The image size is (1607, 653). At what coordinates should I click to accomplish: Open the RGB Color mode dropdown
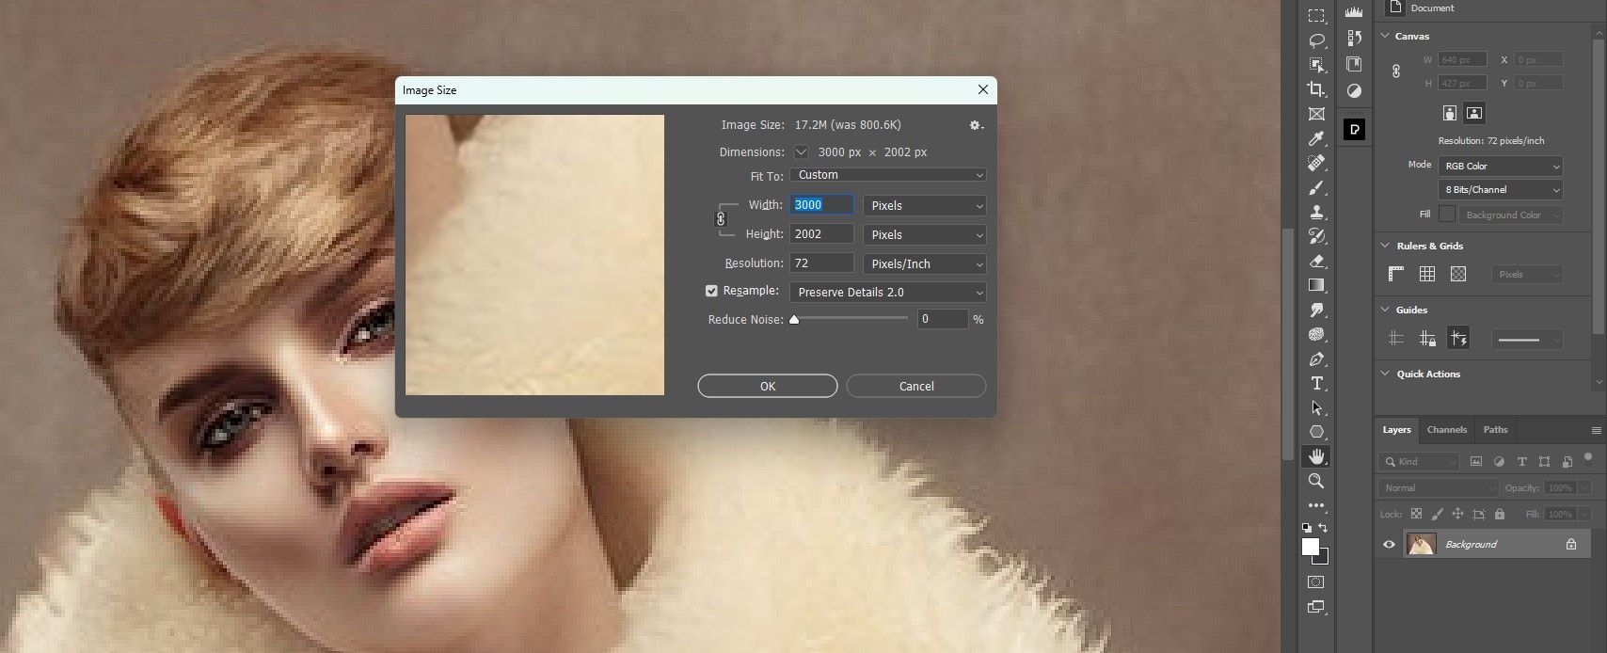pos(1501,166)
